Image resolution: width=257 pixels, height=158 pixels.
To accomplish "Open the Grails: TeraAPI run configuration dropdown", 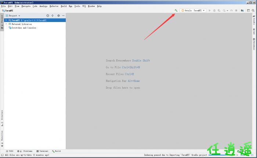I will tap(193, 11).
